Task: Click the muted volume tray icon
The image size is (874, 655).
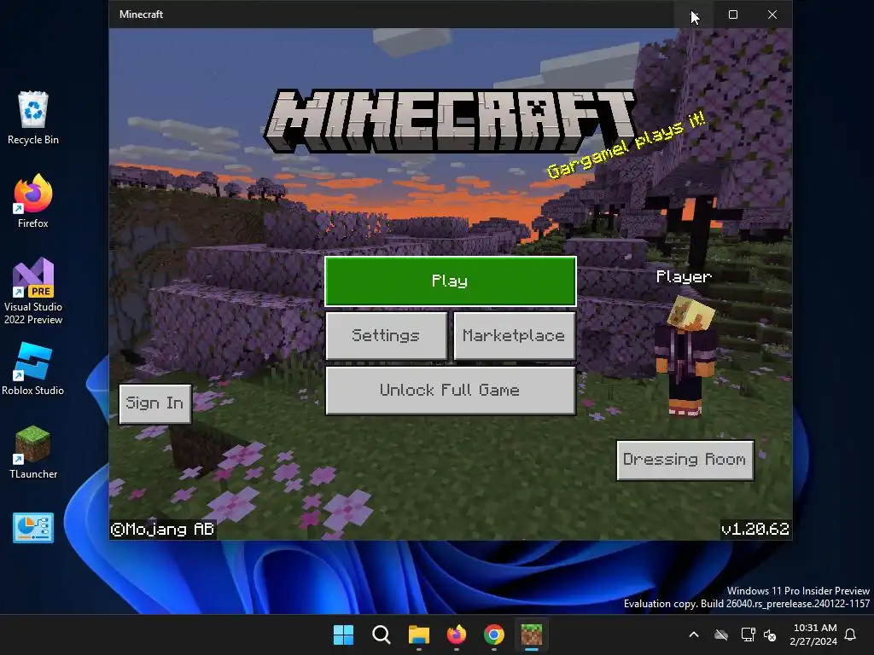Action: click(x=771, y=635)
